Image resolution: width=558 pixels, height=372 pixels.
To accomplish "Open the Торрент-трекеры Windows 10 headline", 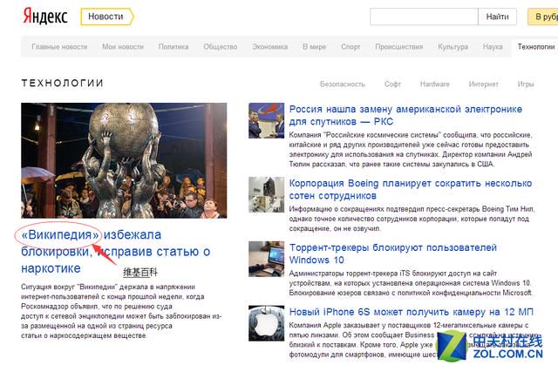I will click(393, 254).
